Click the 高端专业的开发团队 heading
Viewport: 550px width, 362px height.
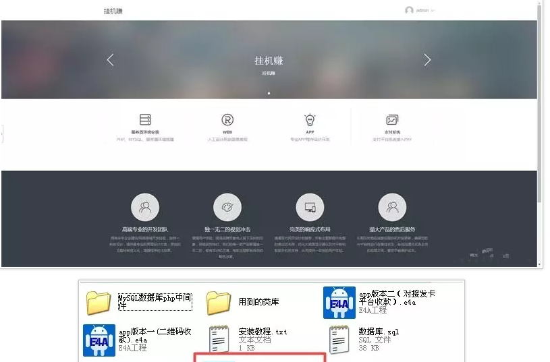145,229
